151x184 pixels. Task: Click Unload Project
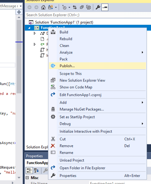point(97,160)
